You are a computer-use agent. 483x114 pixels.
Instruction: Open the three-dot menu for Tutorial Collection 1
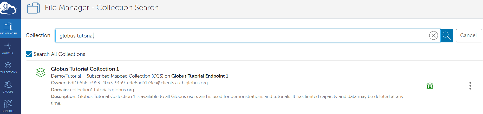470,86
